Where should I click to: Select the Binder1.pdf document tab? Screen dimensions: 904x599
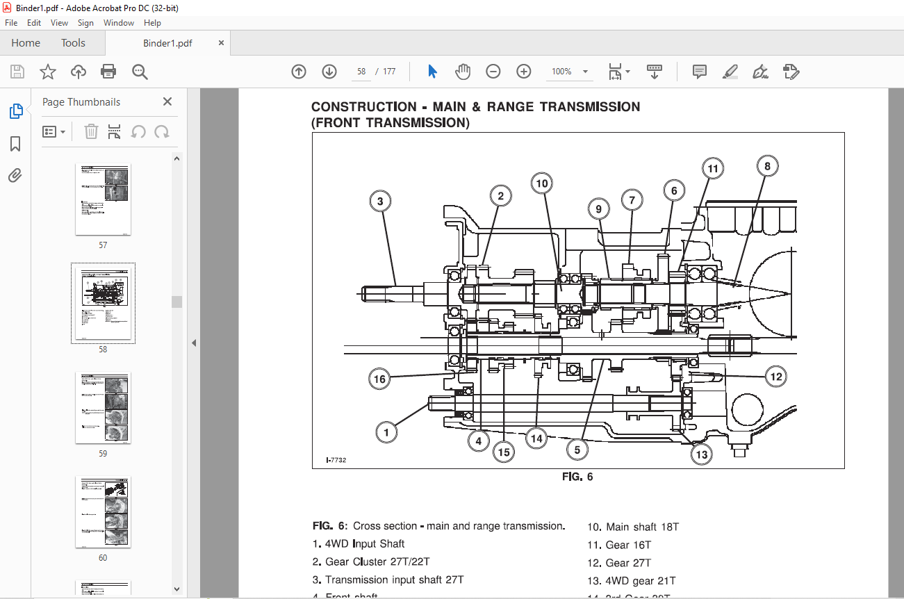[x=167, y=43]
